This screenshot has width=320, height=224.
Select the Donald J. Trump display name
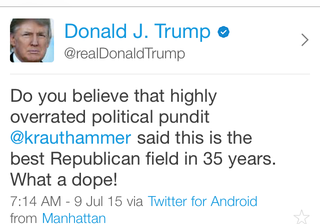coord(137,32)
